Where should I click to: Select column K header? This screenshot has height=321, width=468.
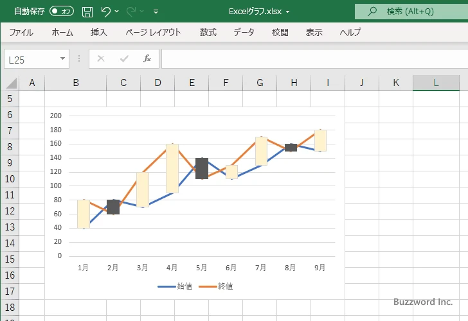396,83
